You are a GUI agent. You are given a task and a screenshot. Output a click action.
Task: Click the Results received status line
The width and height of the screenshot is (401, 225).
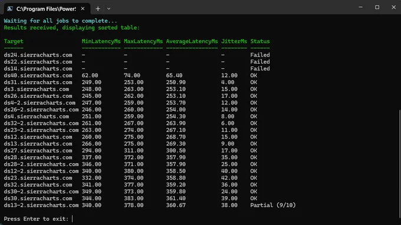pos(72,28)
